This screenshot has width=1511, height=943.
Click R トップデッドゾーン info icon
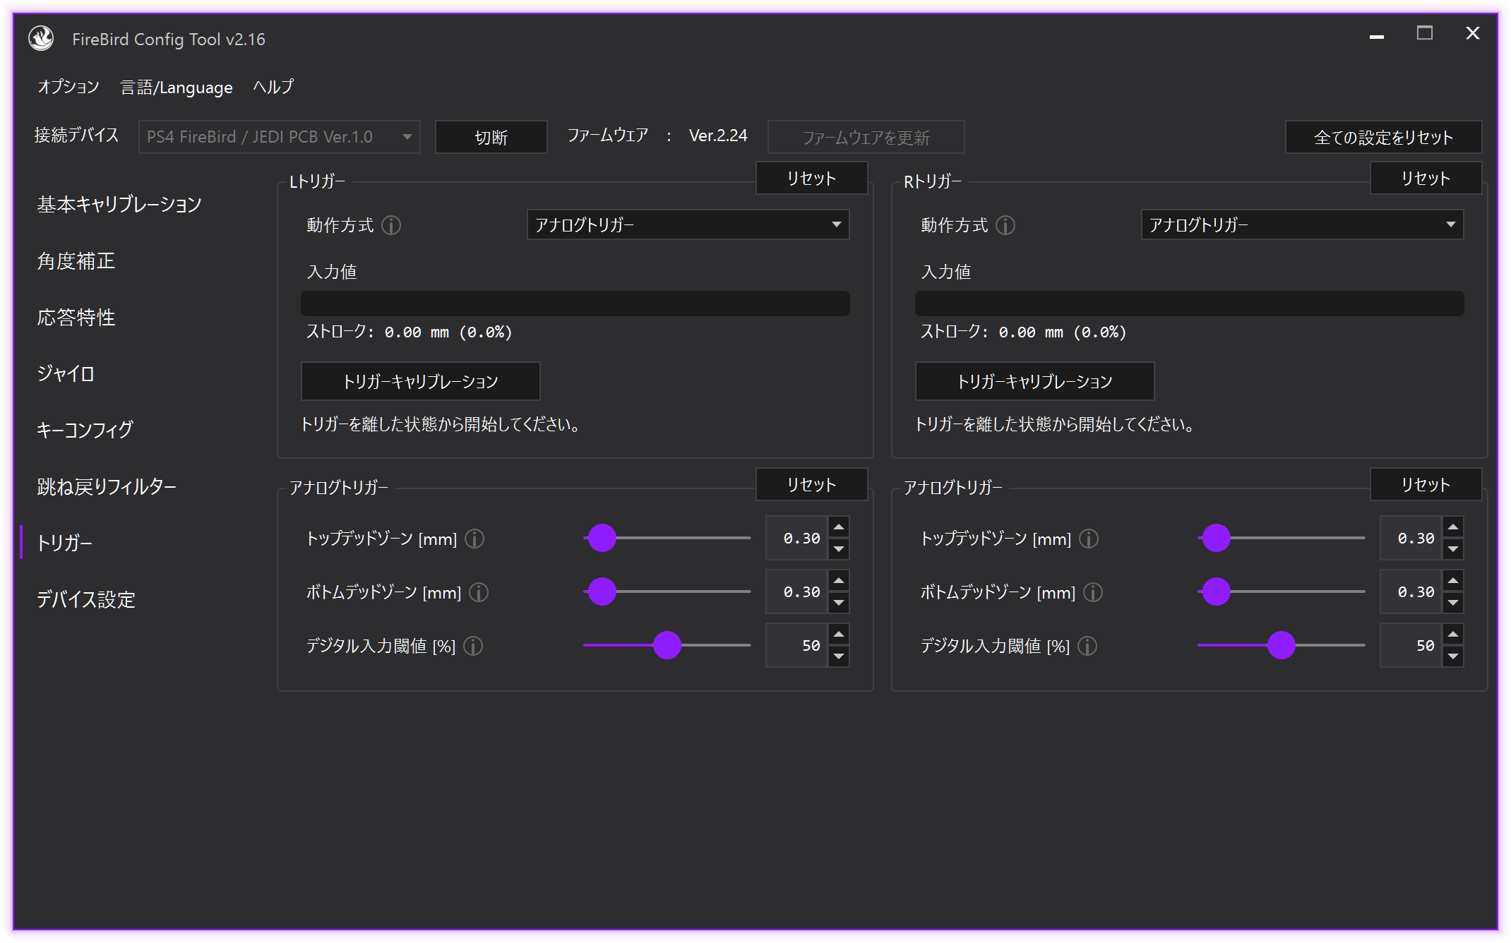point(1089,539)
